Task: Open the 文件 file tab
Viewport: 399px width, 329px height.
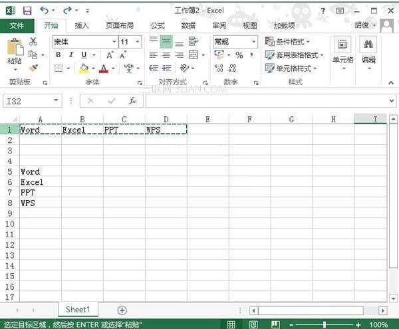Action: [17, 26]
